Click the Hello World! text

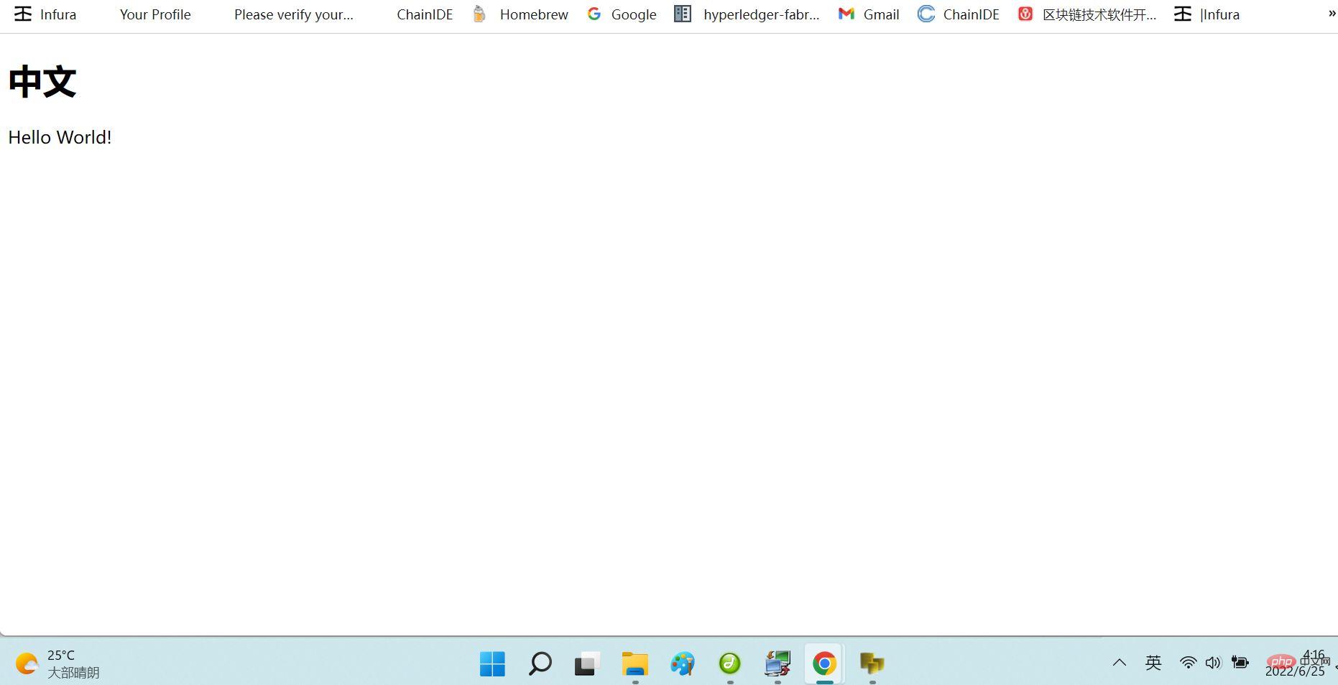60,137
